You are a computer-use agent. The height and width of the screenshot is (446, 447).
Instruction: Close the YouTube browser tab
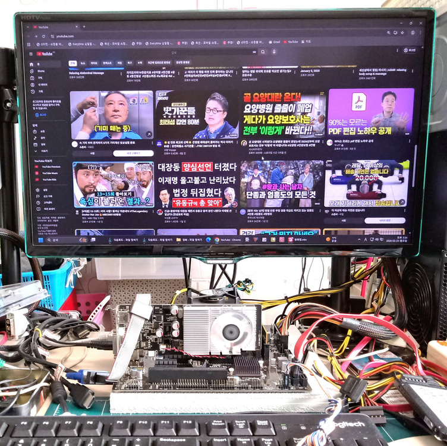77,27
